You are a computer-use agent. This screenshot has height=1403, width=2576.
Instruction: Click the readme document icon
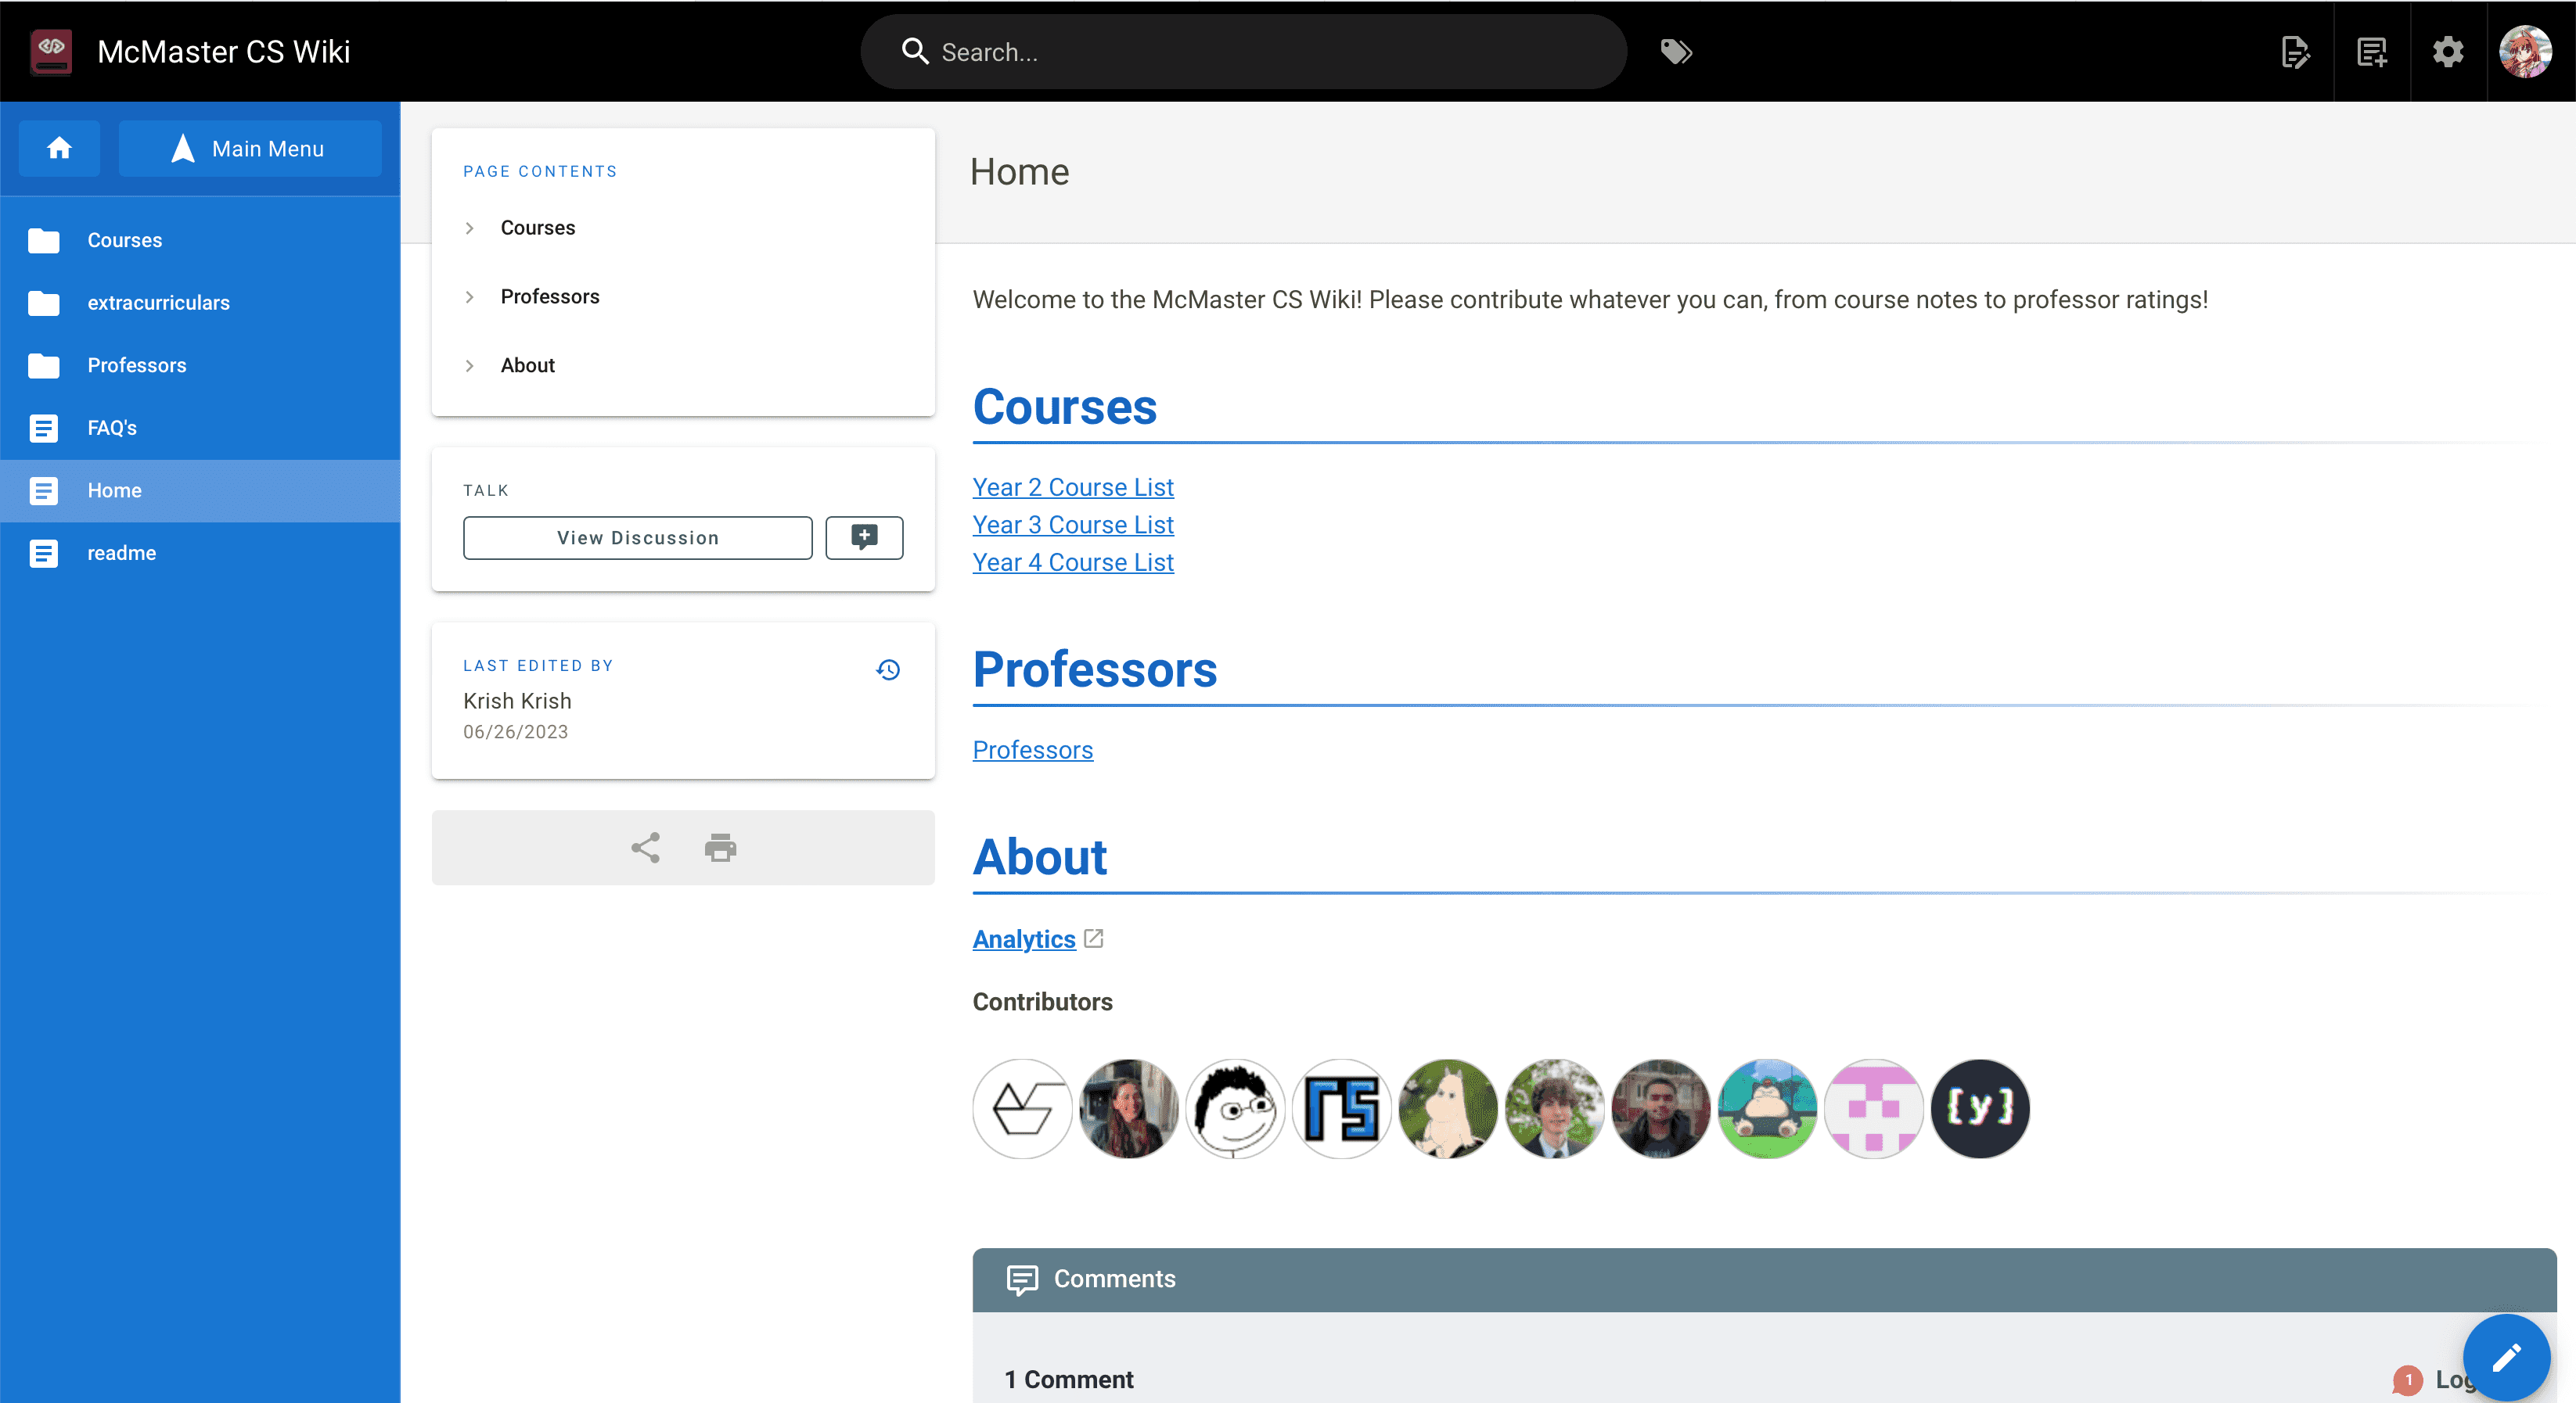pos(43,553)
